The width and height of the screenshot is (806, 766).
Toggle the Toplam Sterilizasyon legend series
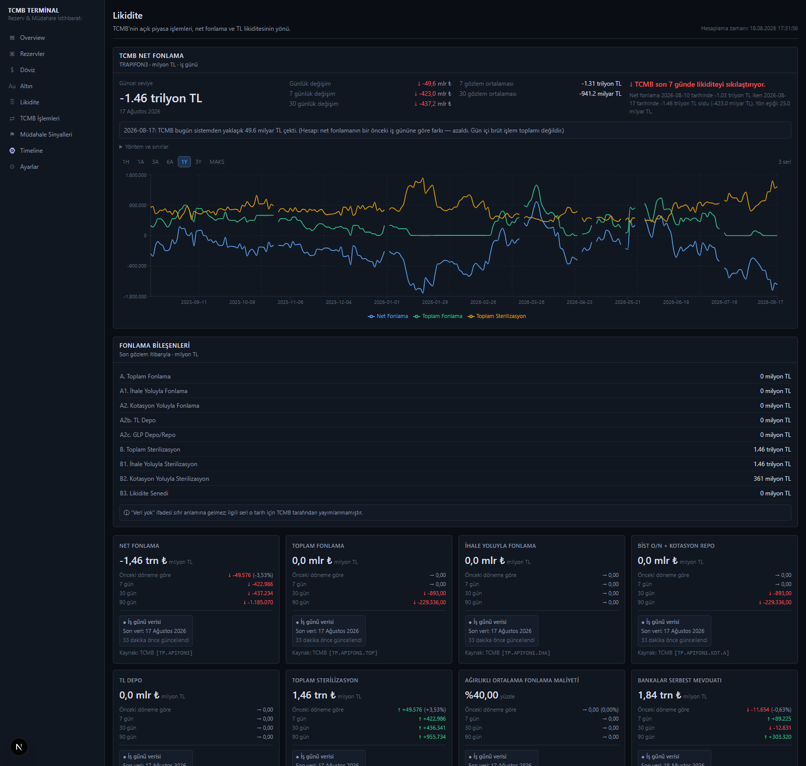click(497, 316)
